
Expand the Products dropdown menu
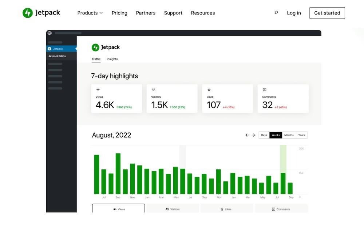pos(90,13)
